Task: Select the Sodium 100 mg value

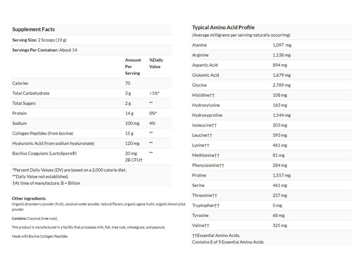Action: pos(132,123)
